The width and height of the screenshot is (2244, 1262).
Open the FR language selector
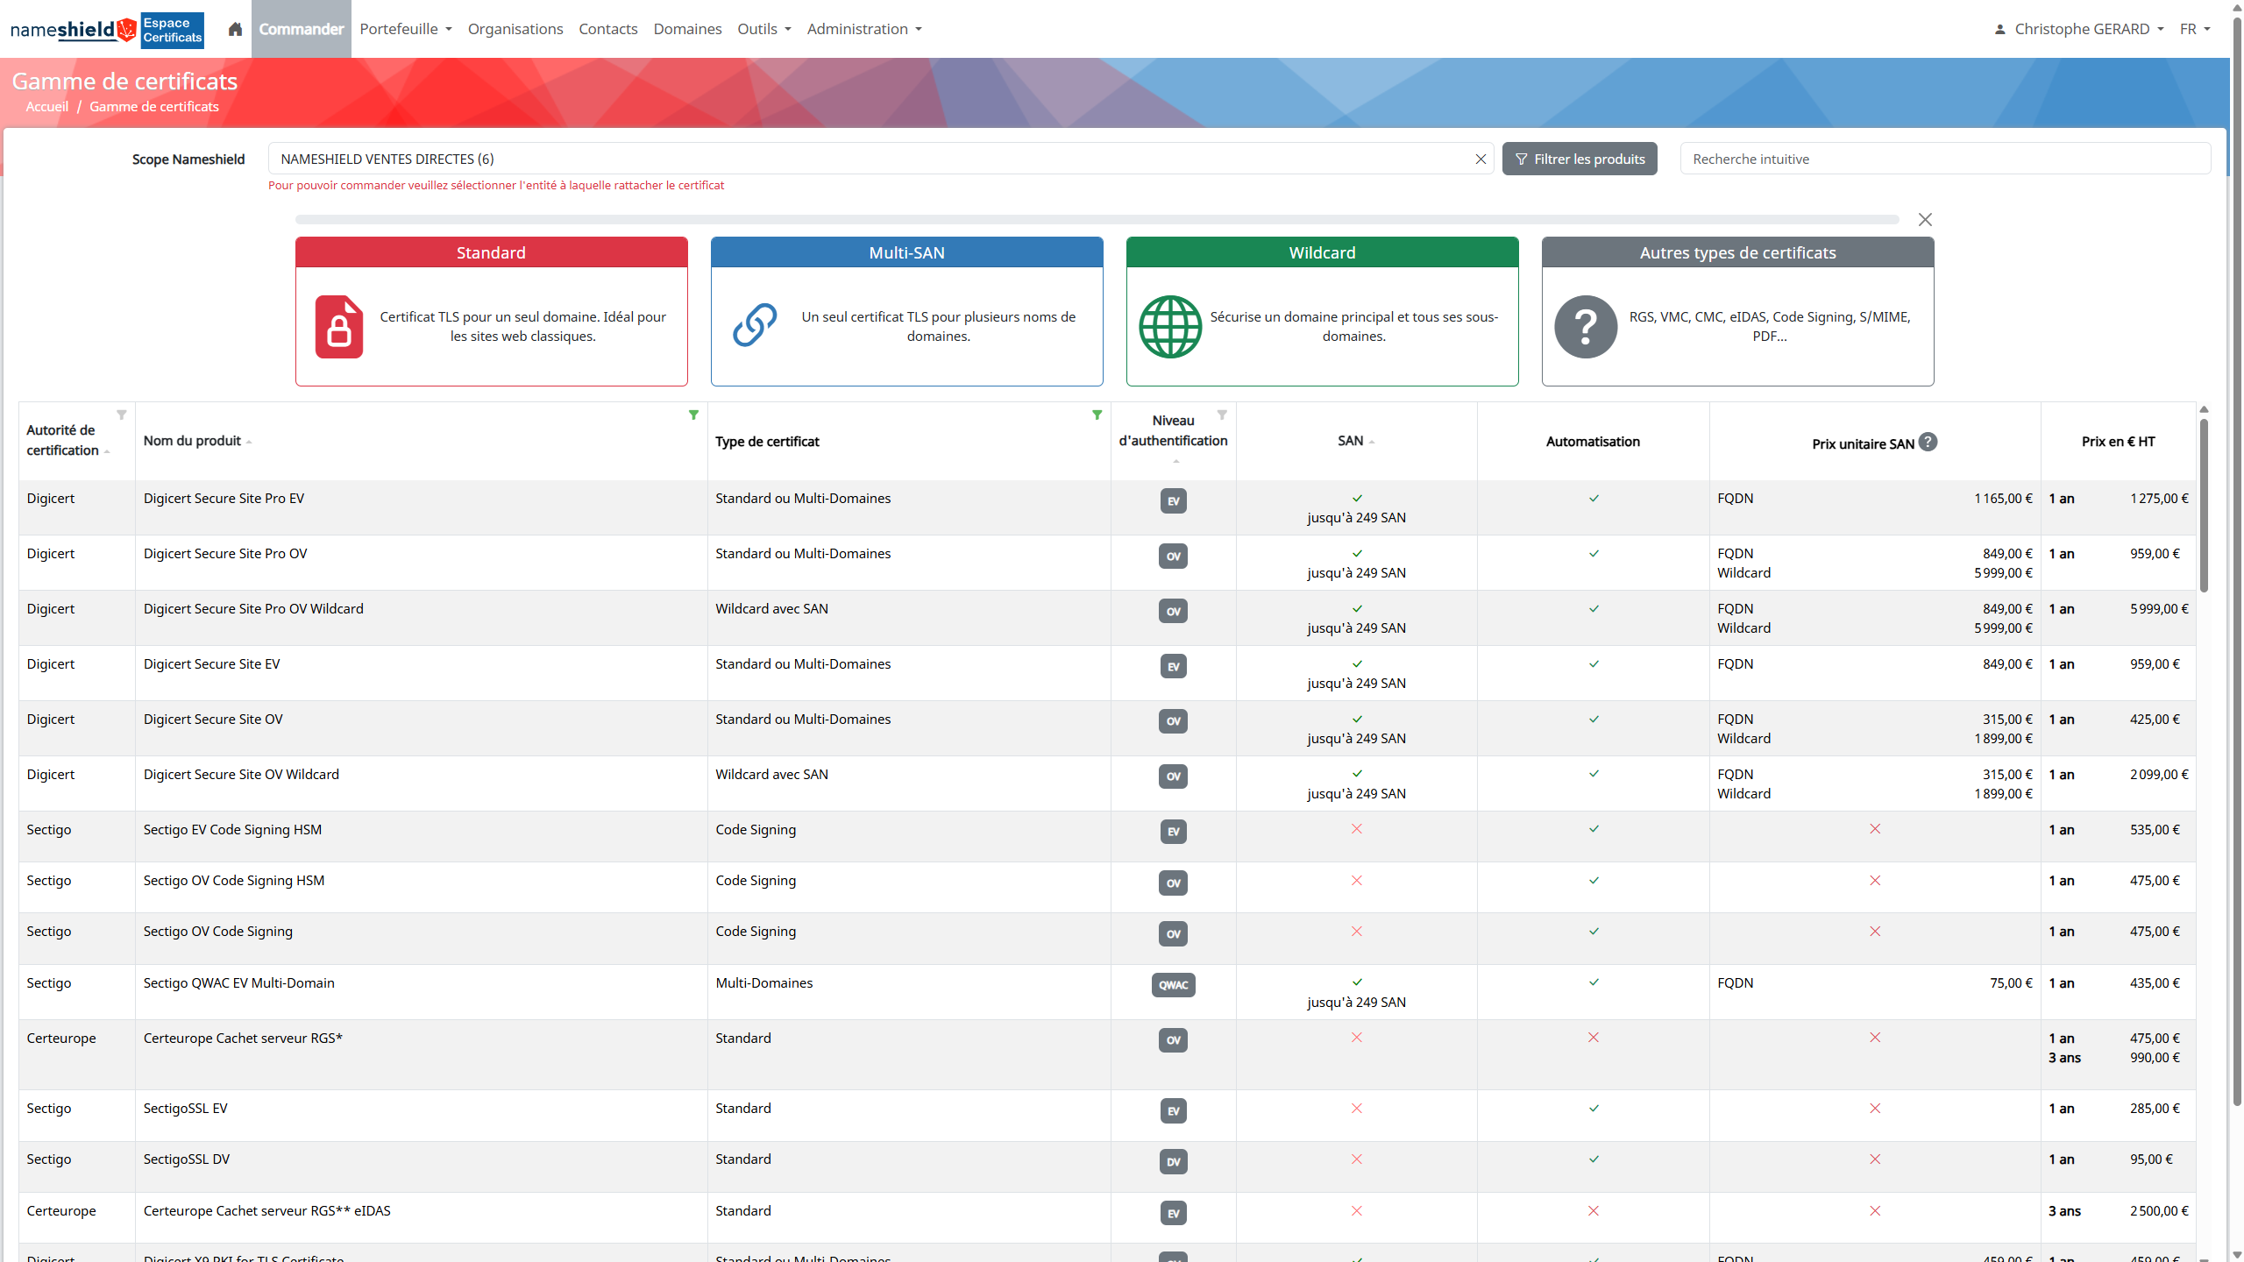click(2195, 29)
